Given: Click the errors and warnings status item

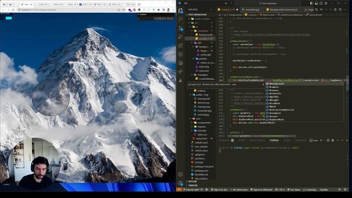Looking at the screenshot, I should [280, 190].
